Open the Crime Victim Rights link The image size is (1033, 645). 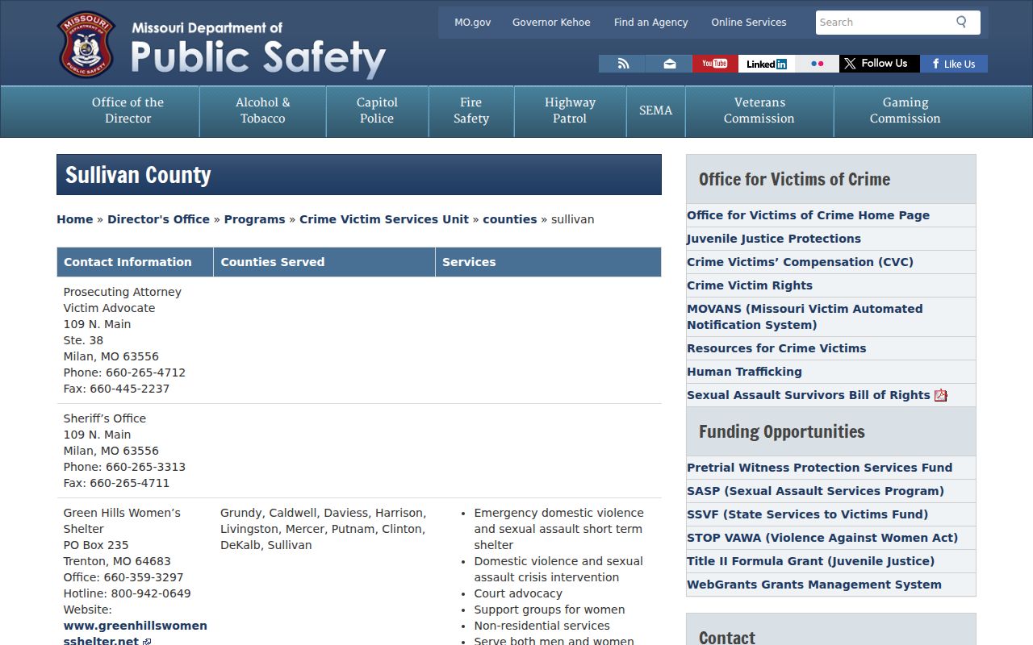coord(750,285)
